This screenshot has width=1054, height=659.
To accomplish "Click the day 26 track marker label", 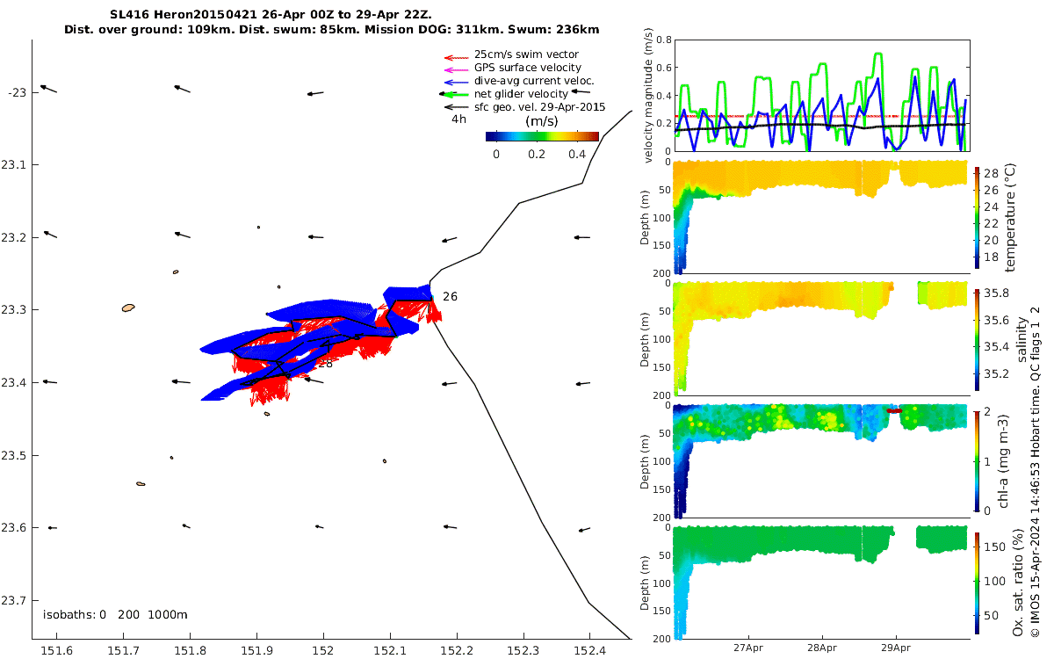I will (x=450, y=297).
